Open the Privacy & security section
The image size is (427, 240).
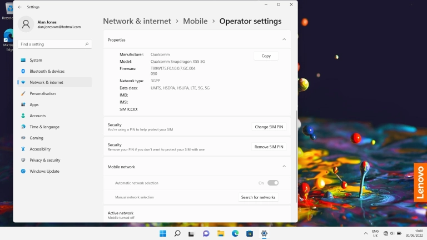tap(44, 160)
